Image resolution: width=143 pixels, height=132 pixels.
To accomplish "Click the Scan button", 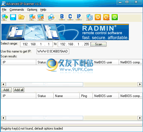I will coord(99,44).
